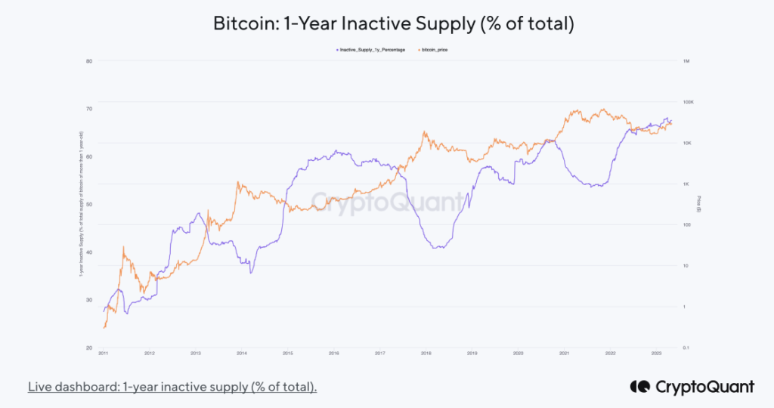Click the 80 tick on the left axis
This screenshot has width=774, height=408.
click(x=89, y=60)
